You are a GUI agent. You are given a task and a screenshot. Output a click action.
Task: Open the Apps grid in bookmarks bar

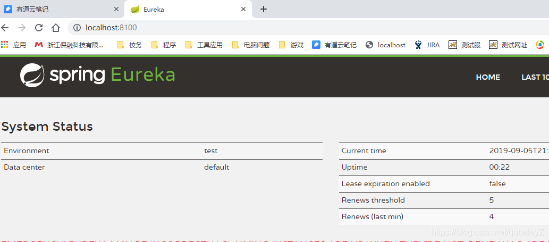tap(13, 45)
